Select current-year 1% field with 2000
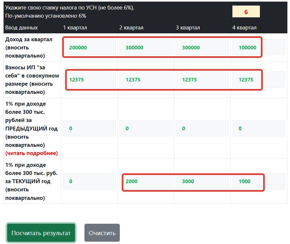290x244 pixels. [x=146, y=181]
